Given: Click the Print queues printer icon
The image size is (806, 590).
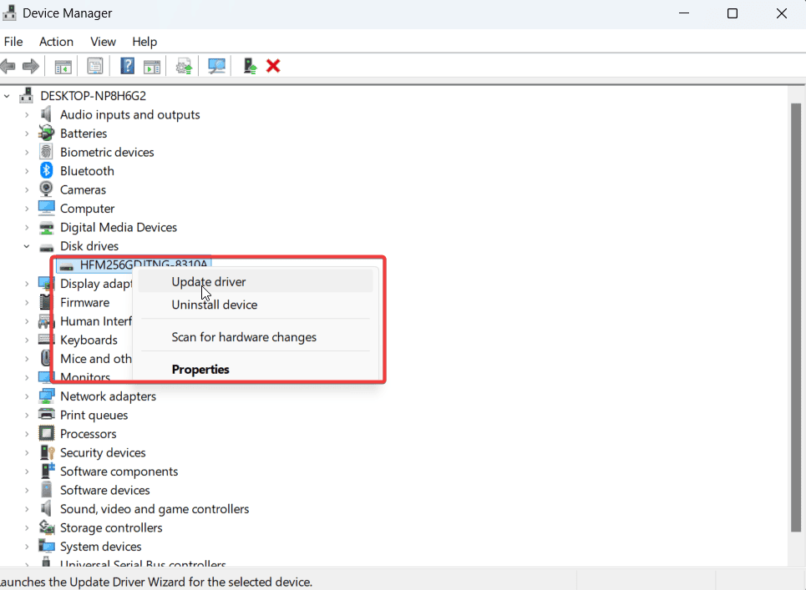Looking at the screenshot, I should 46,415.
